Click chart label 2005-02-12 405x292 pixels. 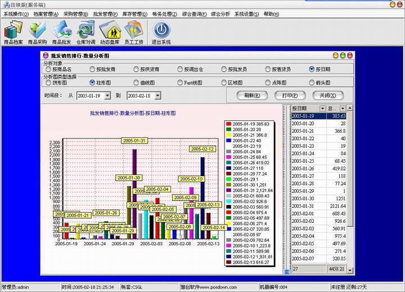pos(202,149)
